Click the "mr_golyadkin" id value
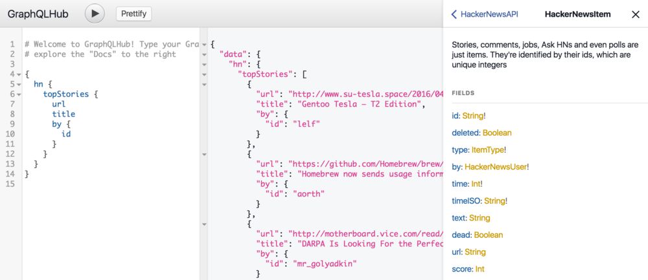Viewport: 648px width, 280px height. pos(325,263)
